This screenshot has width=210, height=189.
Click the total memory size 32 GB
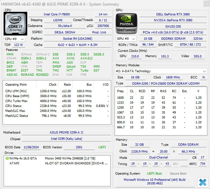click(139, 145)
